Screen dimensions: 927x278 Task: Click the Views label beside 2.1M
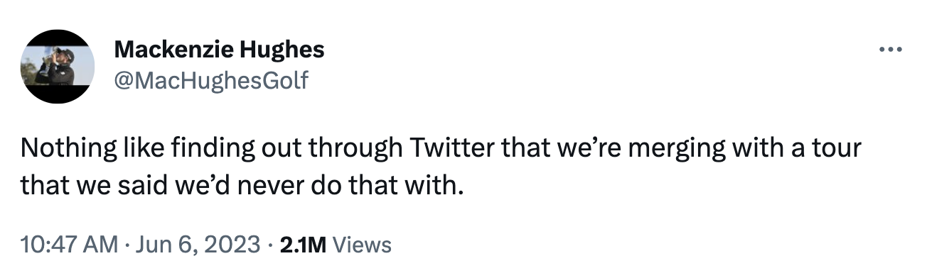pos(362,245)
